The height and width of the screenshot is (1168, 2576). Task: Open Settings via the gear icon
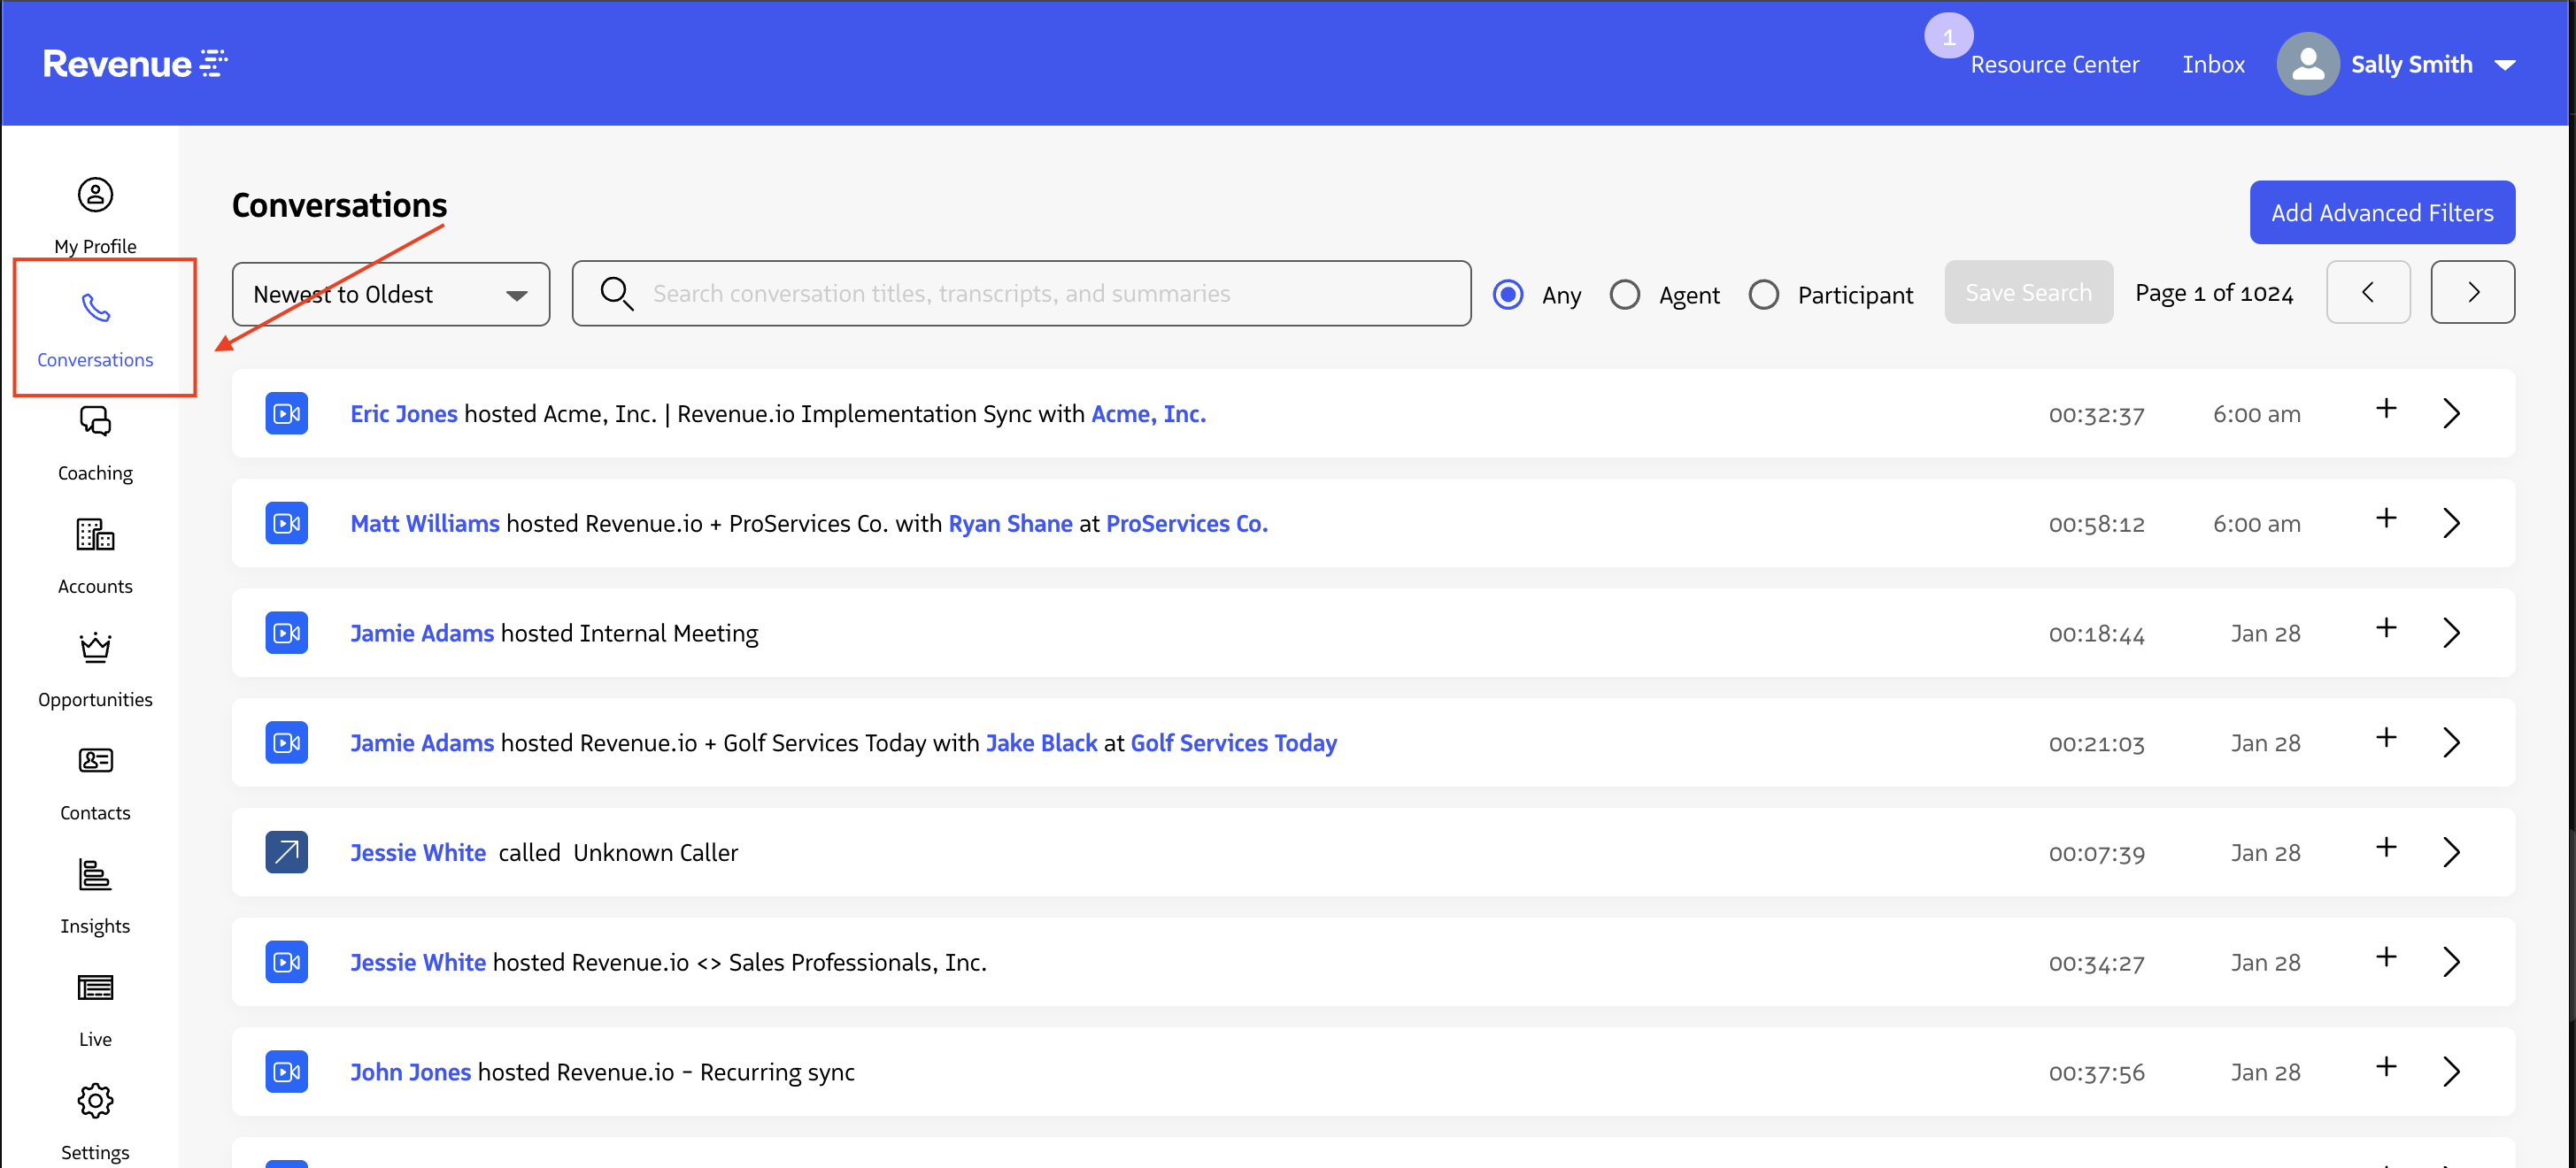click(x=95, y=1100)
